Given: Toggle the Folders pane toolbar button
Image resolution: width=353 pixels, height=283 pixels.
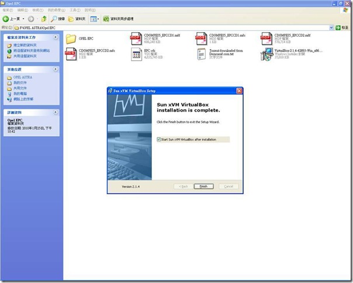Looking at the screenshot, I should [x=77, y=19].
